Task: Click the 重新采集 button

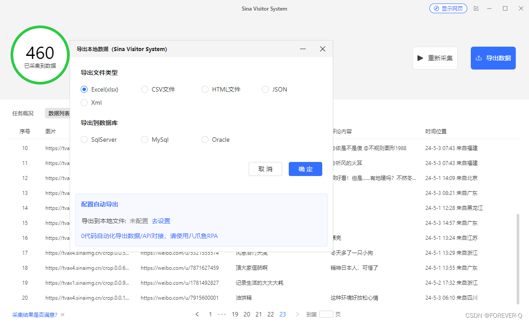Action: [435, 58]
